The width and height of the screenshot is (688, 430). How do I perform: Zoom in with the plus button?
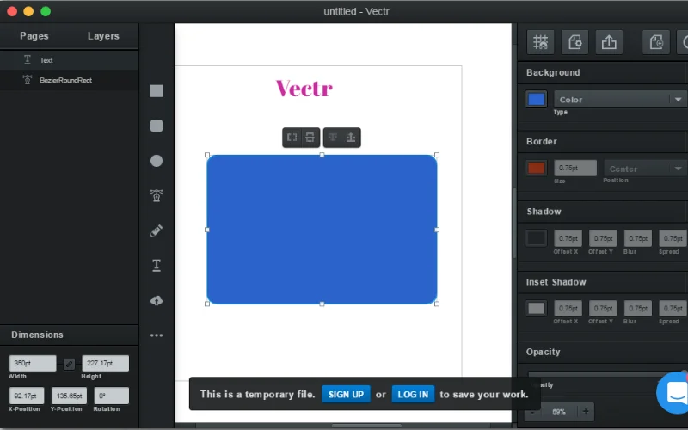tap(586, 412)
